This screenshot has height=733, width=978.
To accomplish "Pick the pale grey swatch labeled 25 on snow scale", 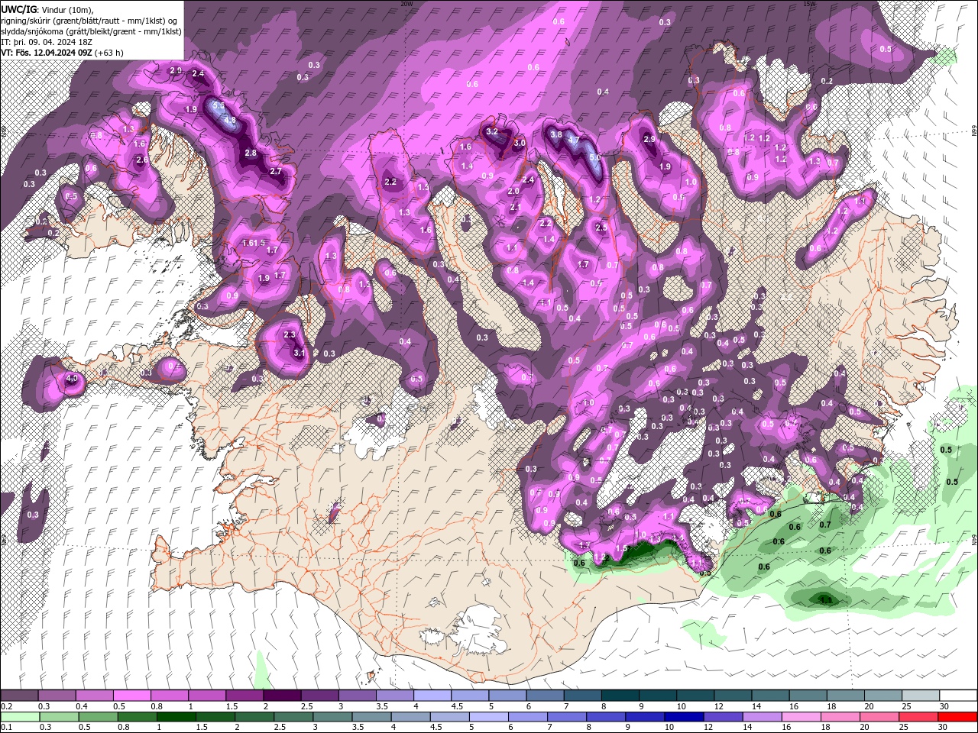I will coord(922,696).
